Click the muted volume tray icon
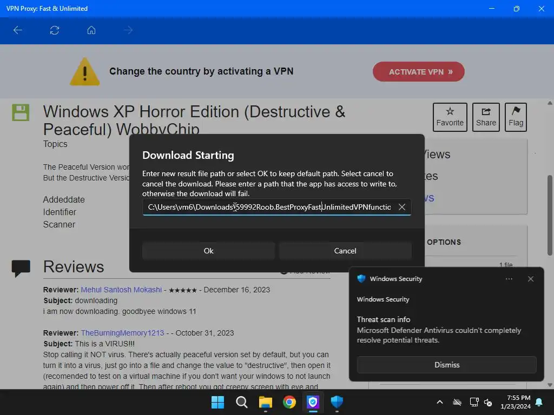 click(488, 402)
